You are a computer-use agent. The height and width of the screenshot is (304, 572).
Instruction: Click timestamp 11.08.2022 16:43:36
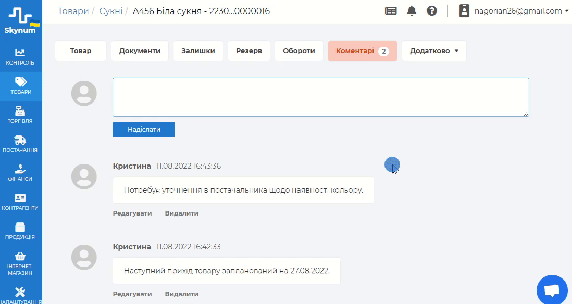tap(188, 166)
